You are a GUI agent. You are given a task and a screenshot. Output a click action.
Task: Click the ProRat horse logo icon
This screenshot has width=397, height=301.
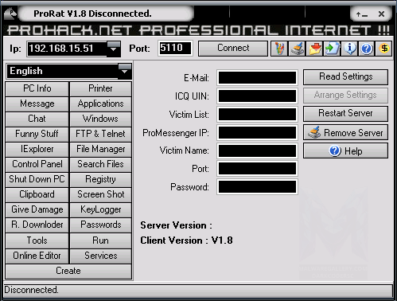10,14
